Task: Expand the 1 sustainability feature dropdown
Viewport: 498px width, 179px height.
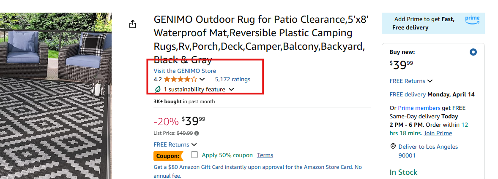Action: tap(232, 89)
